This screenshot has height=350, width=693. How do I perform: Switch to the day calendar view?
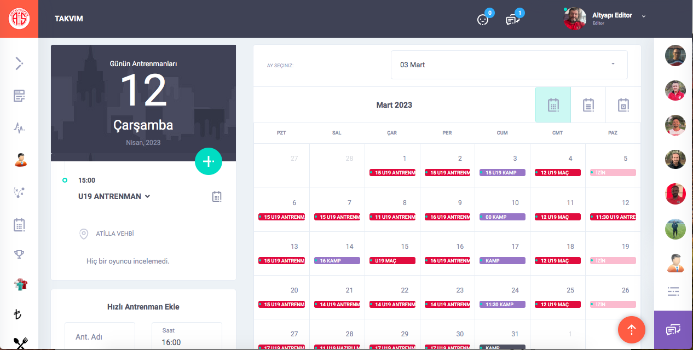click(623, 105)
